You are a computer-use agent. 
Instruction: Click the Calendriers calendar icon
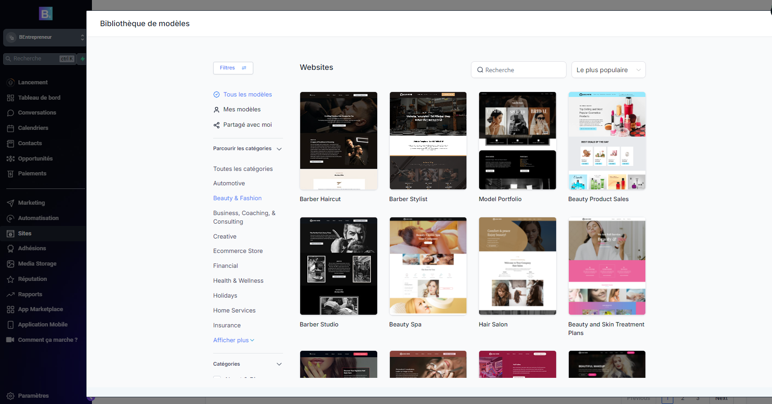10,128
